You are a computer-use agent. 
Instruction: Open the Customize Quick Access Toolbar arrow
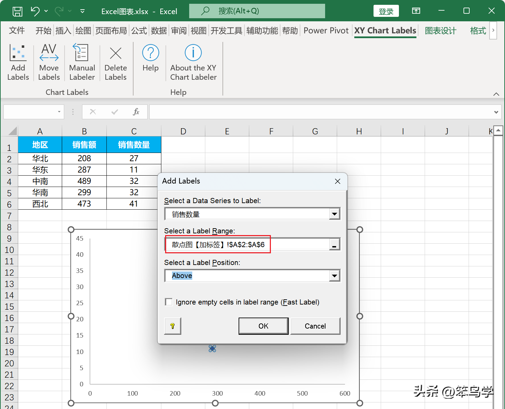click(x=82, y=11)
